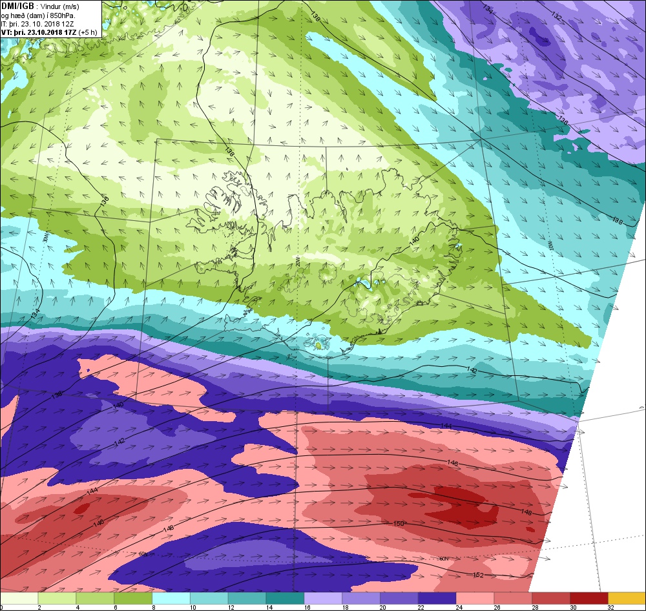Click the light purple 18–20 m/s legend swatch
Viewport: 646px width, 611px height.
[x=361, y=598]
